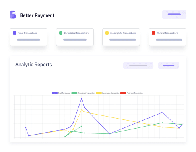
Task: Click the Completed Transaction legend label
Action: point(86,93)
